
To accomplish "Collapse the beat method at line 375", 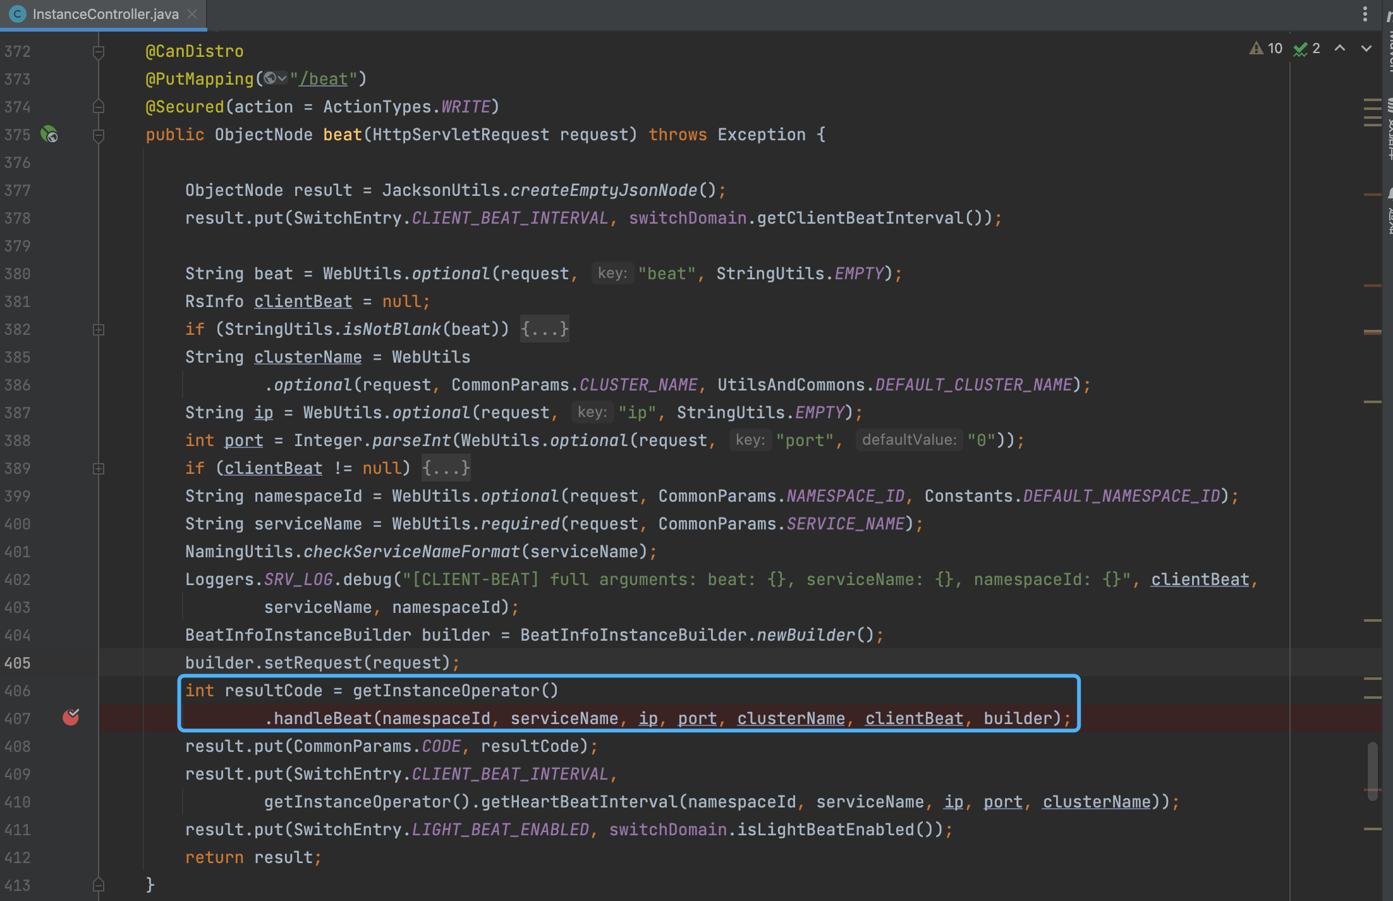I will click(x=99, y=135).
